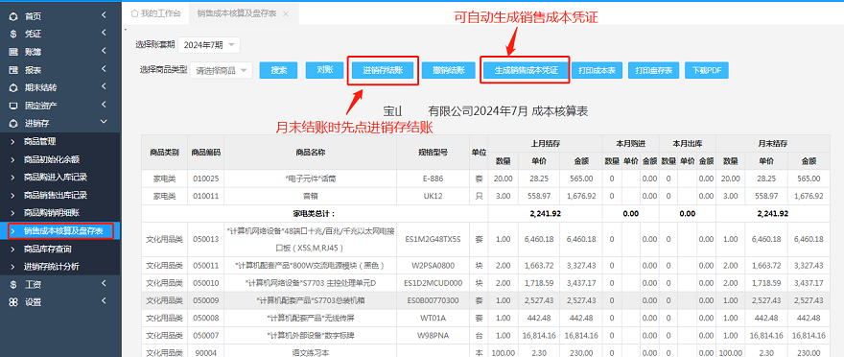Click the icon beside 期末结转
Viewport: 844px width, 357px height.
13,87
